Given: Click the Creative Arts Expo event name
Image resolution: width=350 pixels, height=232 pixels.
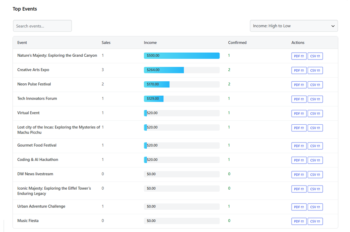Looking at the screenshot, I should point(33,70).
